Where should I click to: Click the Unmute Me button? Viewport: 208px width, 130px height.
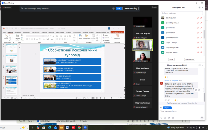coord(190,60)
